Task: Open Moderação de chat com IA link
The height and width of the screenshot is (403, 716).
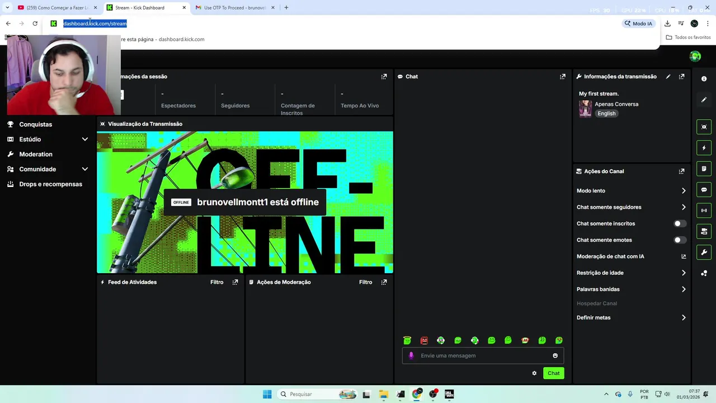Action: coord(631,256)
